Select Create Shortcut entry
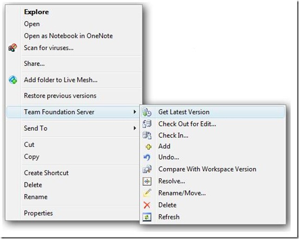Screen dimensions: 299x239 [46, 173]
